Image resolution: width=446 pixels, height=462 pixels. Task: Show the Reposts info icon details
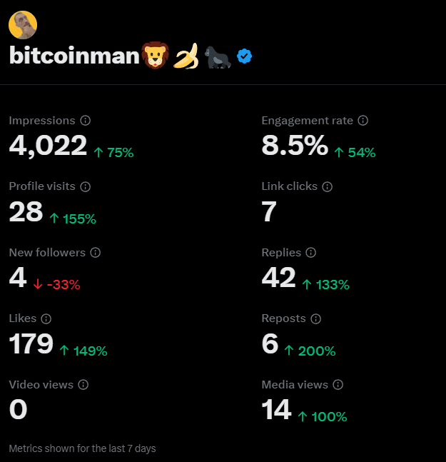pos(315,318)
